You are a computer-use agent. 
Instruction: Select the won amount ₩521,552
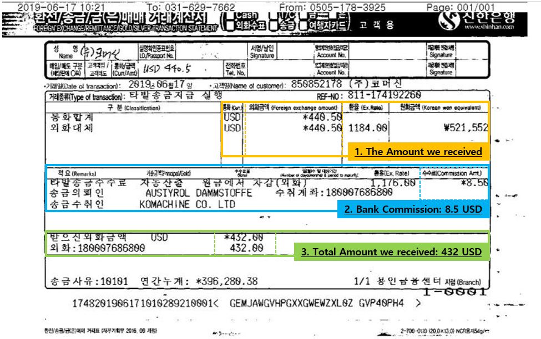point(466,128)
